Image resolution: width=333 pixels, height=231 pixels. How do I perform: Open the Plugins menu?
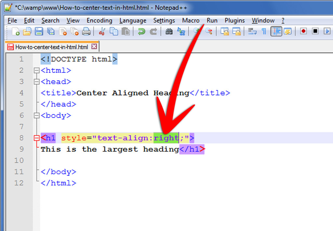click(234, 20)
